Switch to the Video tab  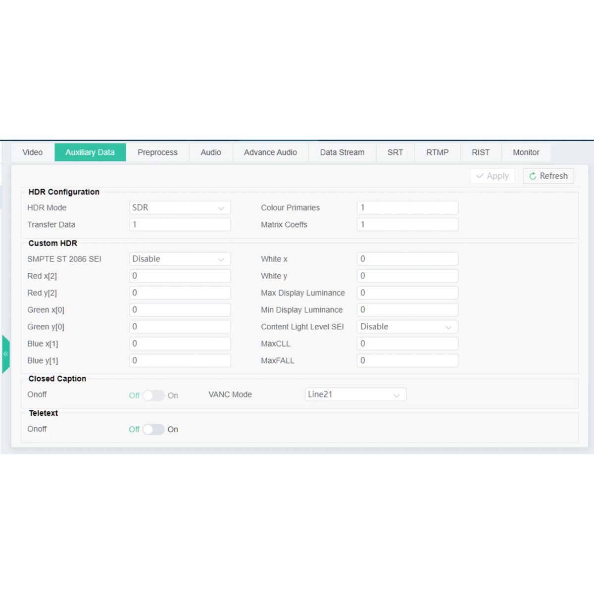[x=33, y=152]
